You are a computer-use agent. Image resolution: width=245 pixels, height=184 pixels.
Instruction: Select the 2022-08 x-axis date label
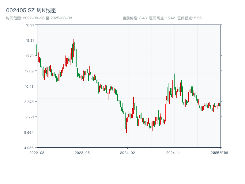[37, 152]
